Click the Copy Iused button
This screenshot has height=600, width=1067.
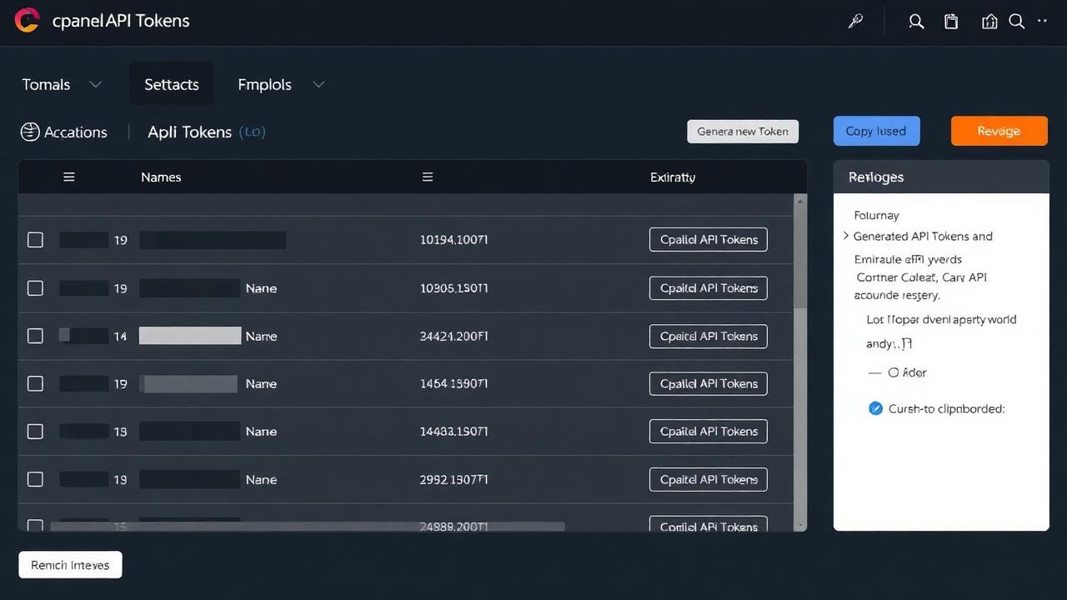(876, 131)
